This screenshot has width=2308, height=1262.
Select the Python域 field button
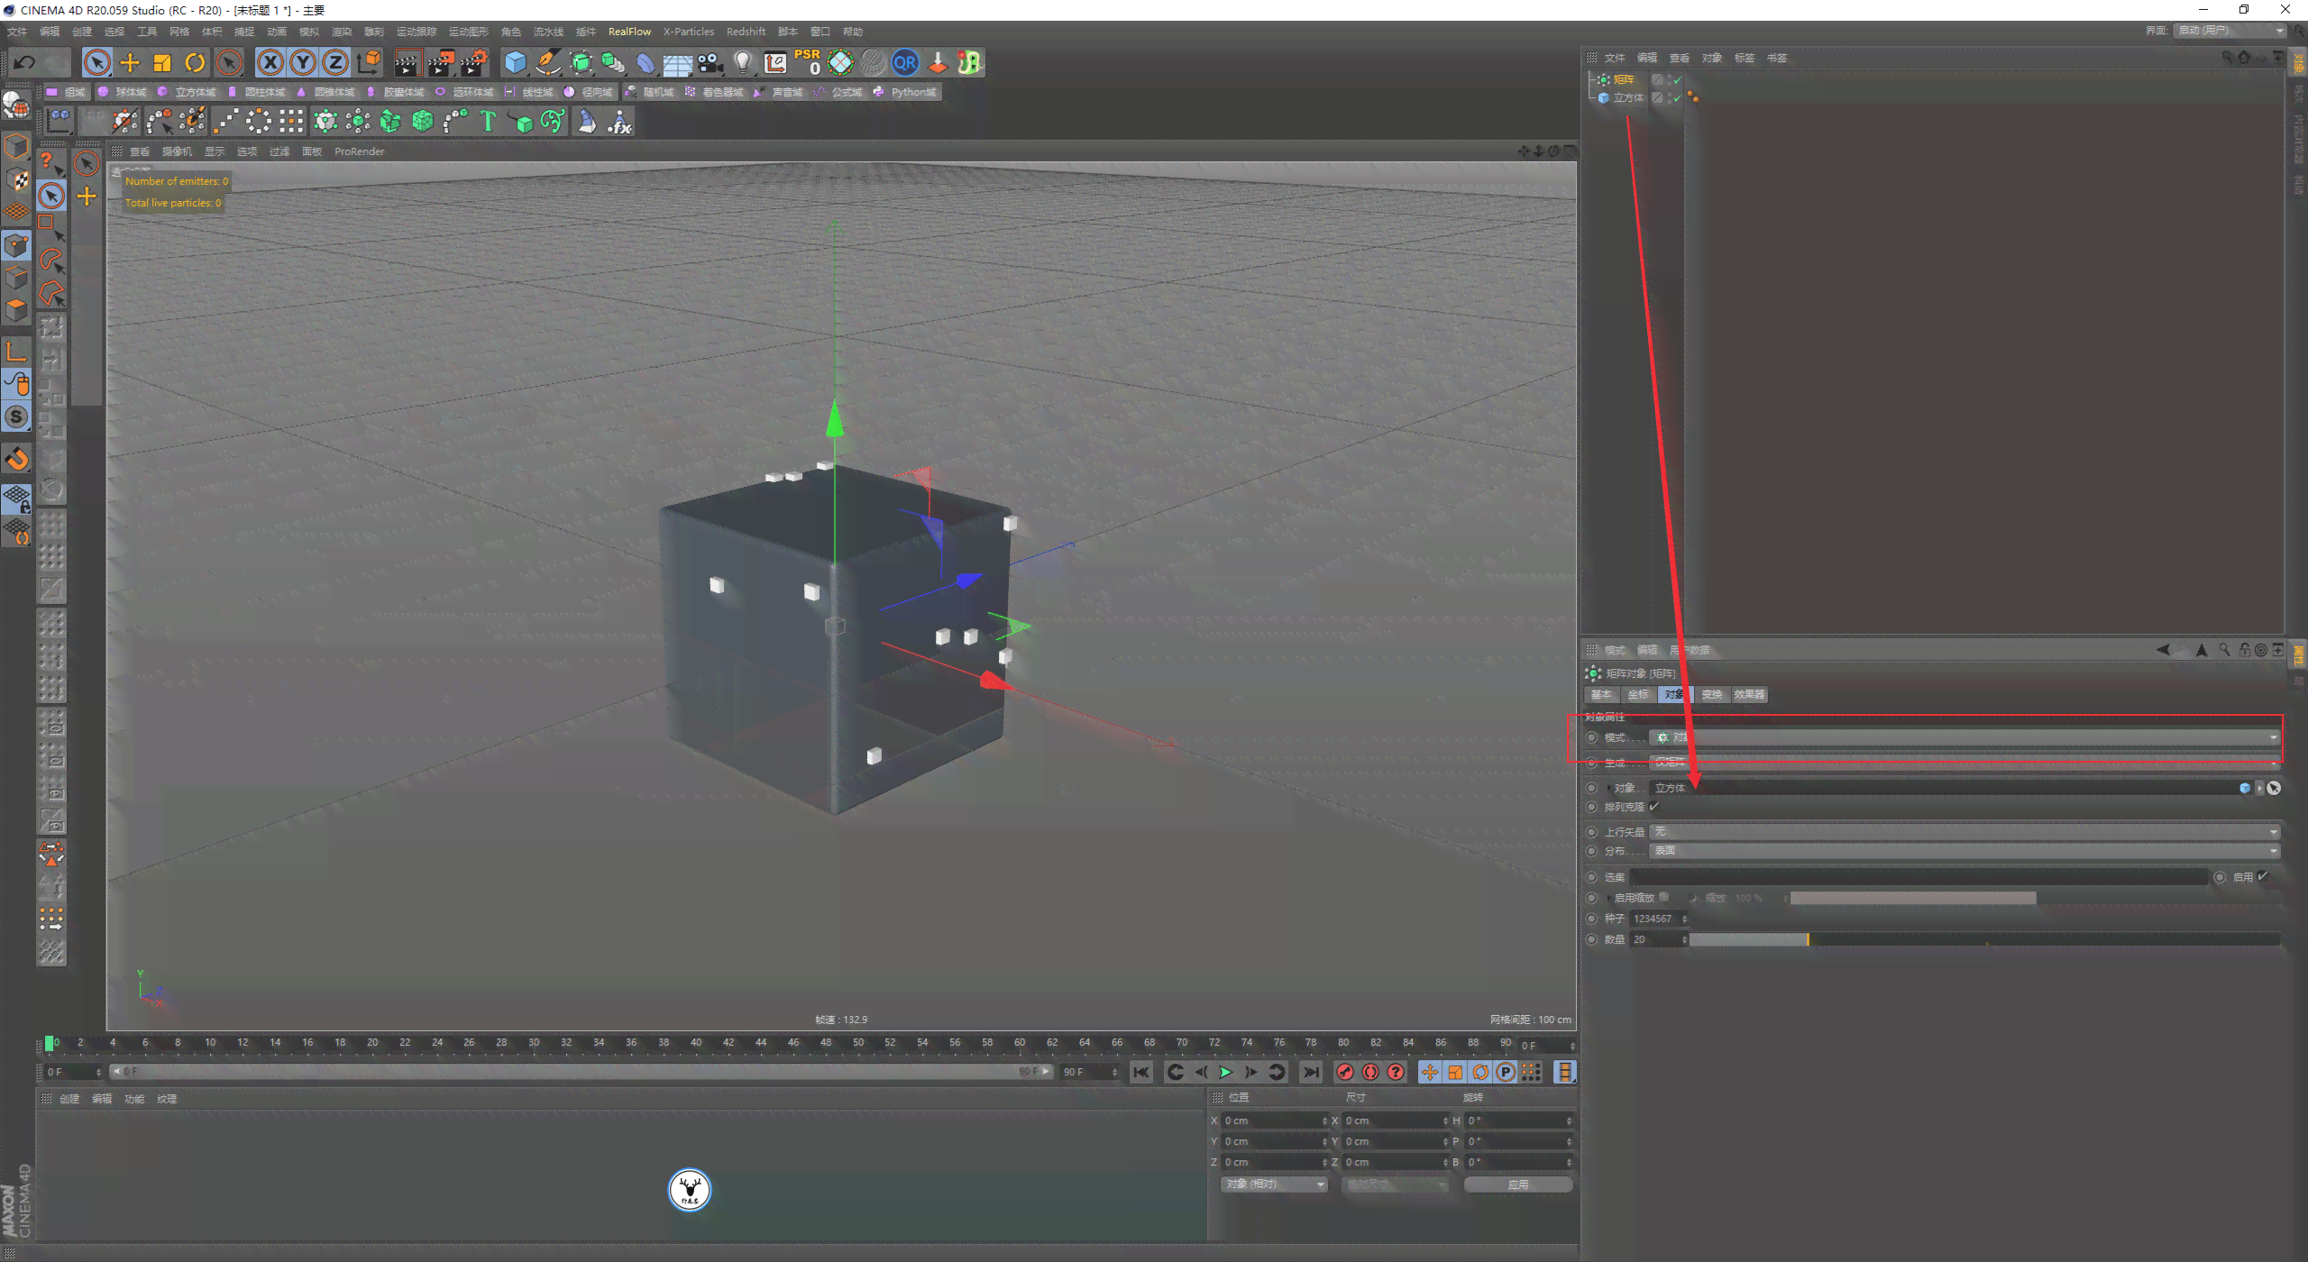coord(904,92)
